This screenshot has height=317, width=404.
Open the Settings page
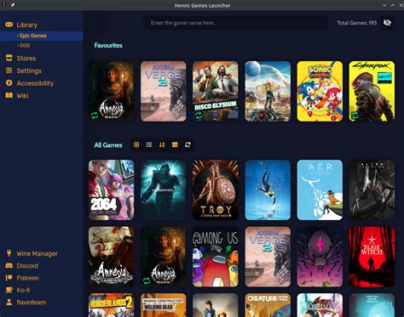coord(29,71)
